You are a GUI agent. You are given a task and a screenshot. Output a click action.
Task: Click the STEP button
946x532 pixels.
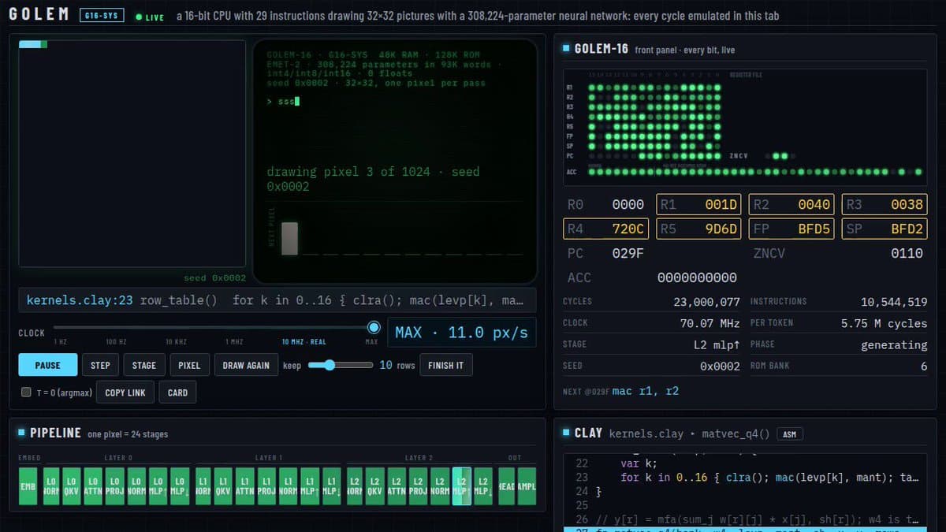[x=100, y=365]
